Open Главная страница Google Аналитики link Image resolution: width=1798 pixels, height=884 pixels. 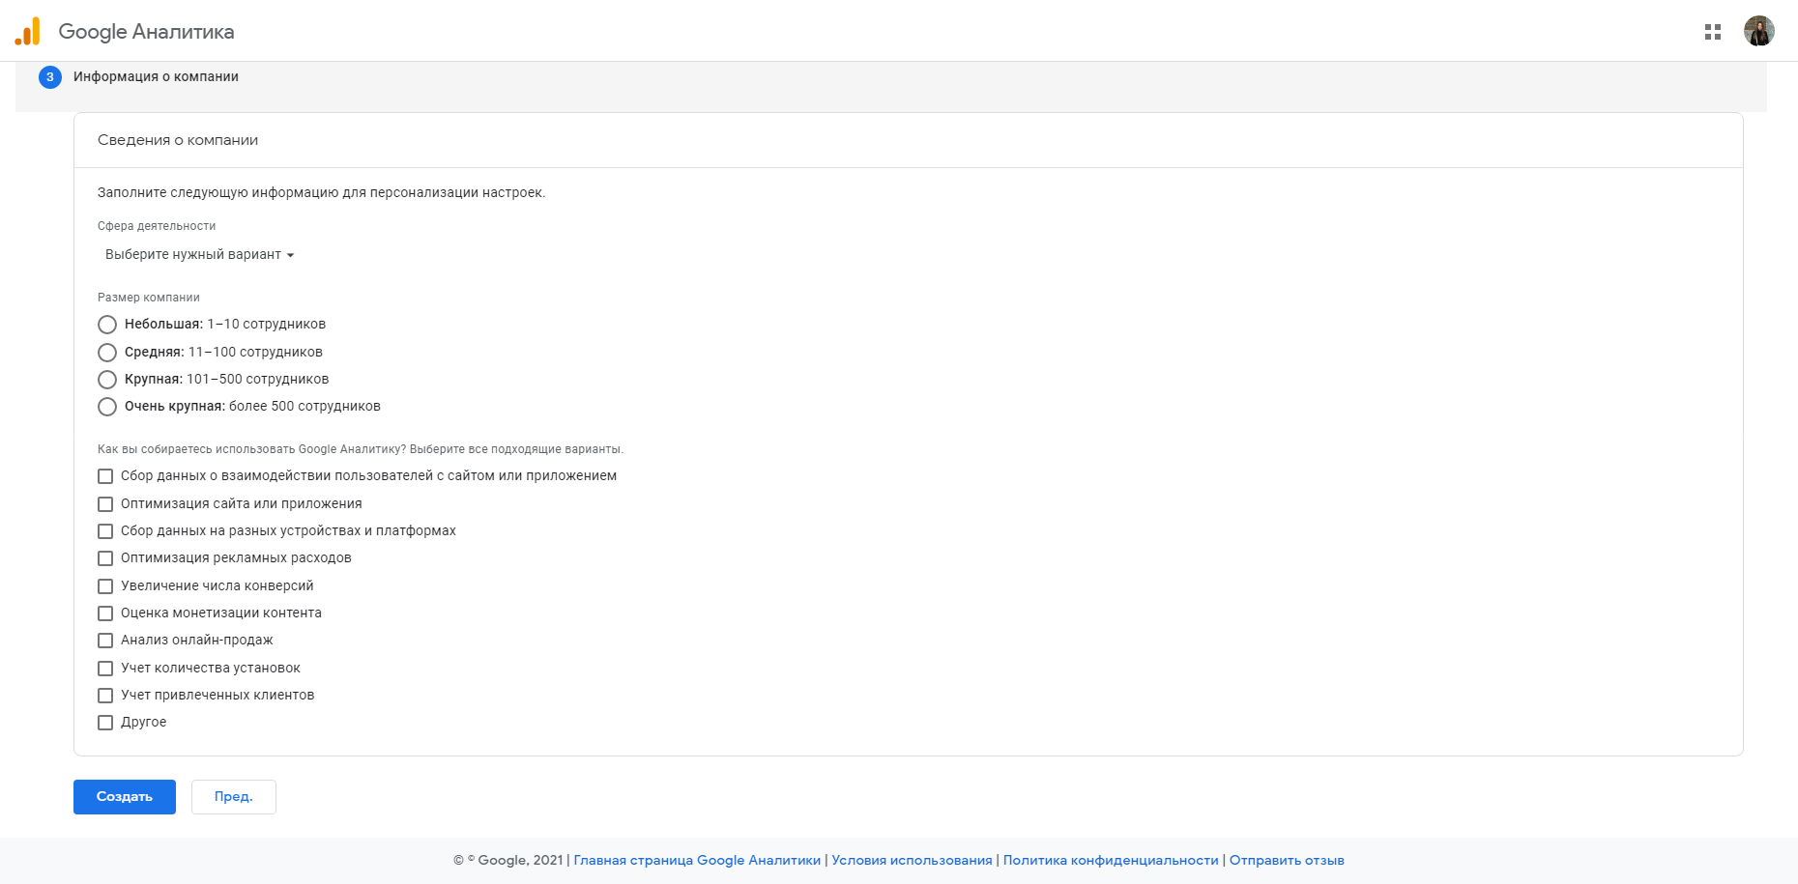697,860
